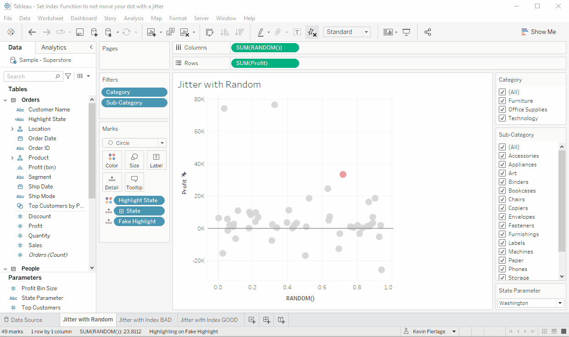Open the Worksheet menu
The width and height of the screenshot is (569, 337).
pyautogui.click(x=50, y=18)
